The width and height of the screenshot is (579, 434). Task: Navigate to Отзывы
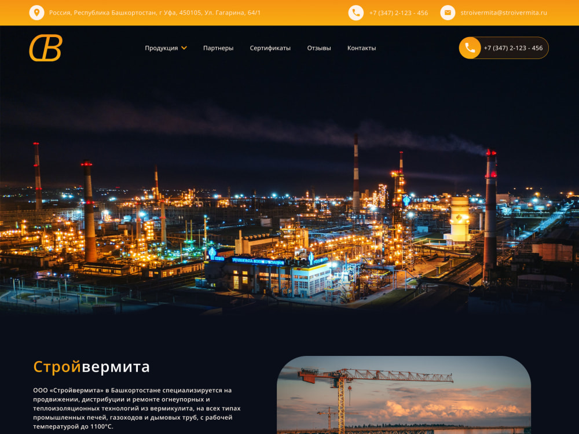click(x=318, y=48)
